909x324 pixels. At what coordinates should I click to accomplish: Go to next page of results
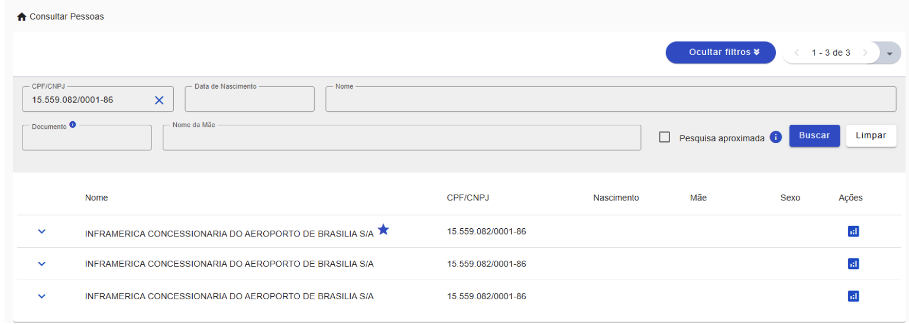pyautogui.click(x=865, y=53)
